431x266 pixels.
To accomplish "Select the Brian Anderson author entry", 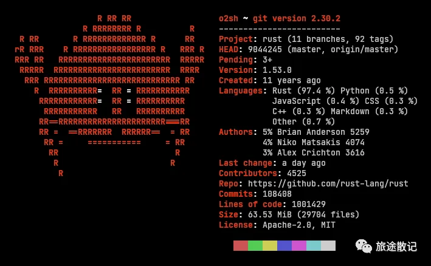I will [316, 132].
